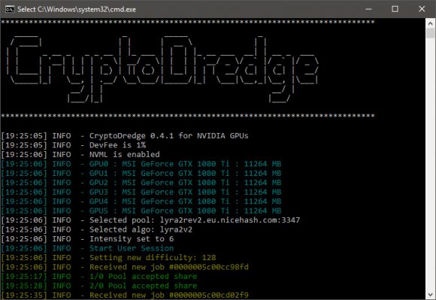Click the selected pool nicehash address
This screenshot has height=300, width=436.
(x=230, y=220)
